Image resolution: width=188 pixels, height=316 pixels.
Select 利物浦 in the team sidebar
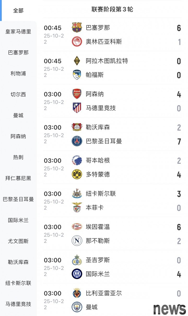pos(18,74)
